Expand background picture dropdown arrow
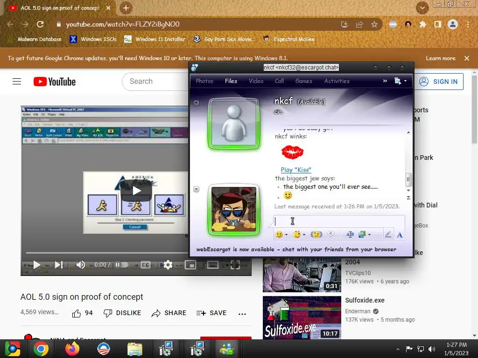This screenshot has height=358, width=478. point(370,235)
